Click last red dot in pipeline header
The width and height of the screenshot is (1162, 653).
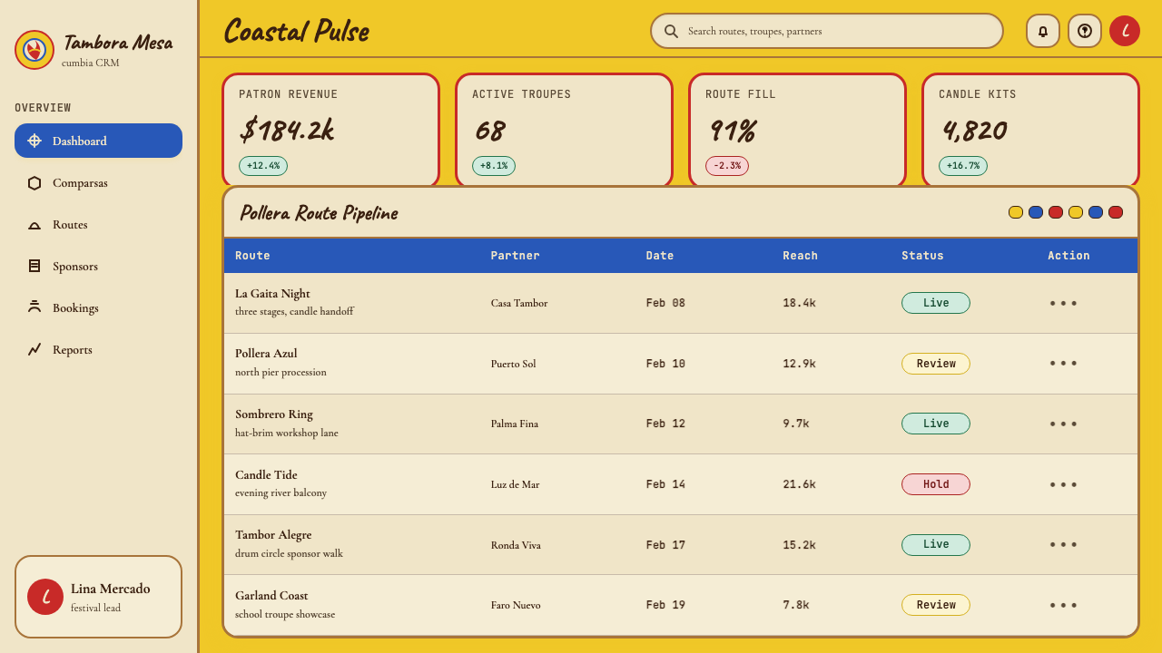1116,212
